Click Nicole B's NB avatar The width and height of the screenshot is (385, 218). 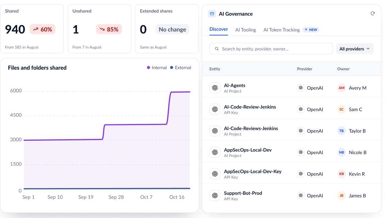click(x=342, y=152)
